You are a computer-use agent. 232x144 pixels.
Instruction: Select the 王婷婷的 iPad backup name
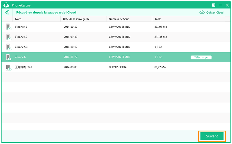(x=23, y=67)
